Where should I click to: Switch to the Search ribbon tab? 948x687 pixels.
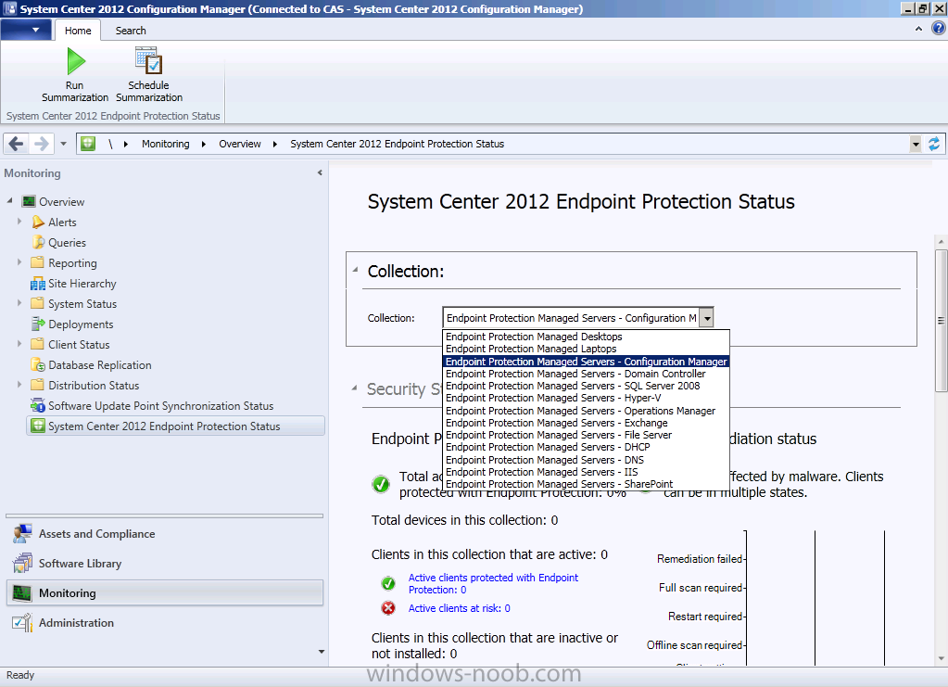coord(131,31)
